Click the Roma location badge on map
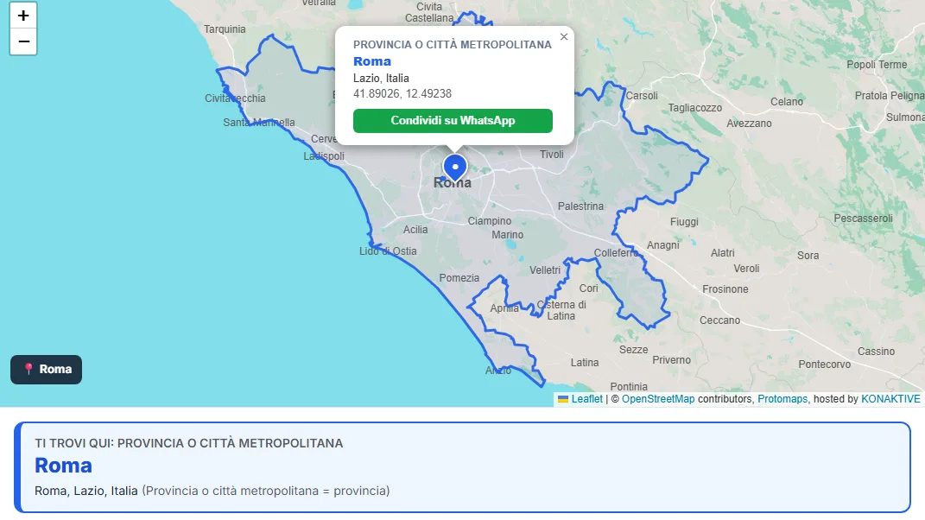Screen dimensions: 925x520 pos(46,370)
